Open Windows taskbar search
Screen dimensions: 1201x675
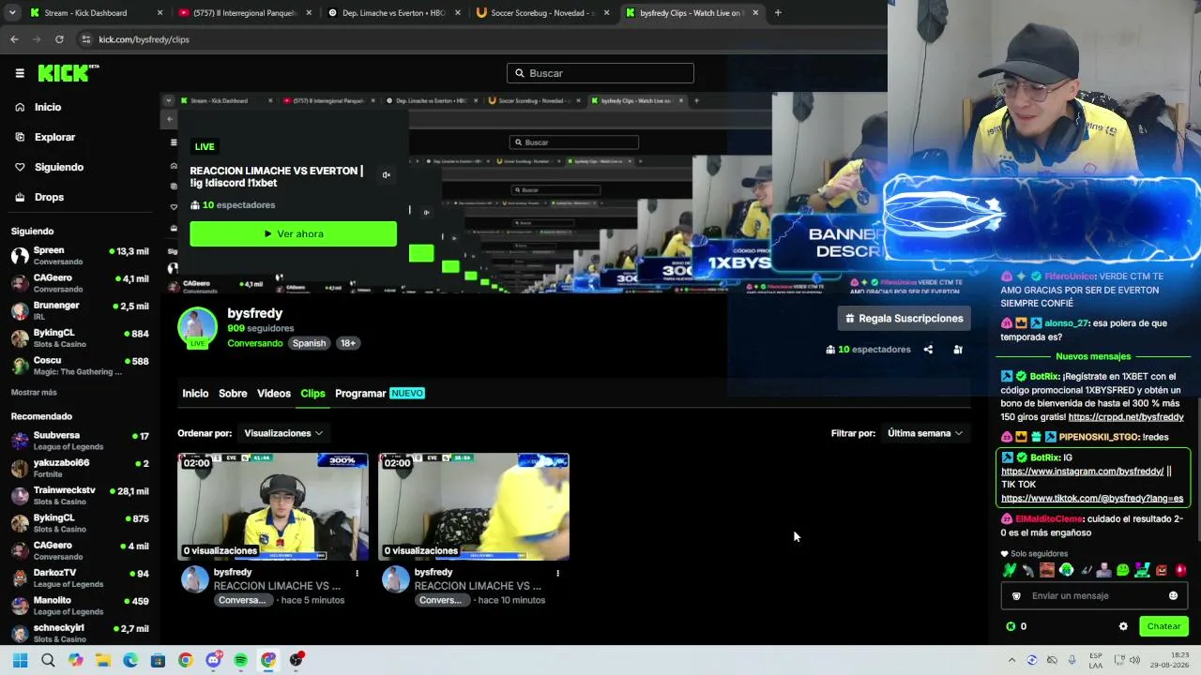click(48, 660)
